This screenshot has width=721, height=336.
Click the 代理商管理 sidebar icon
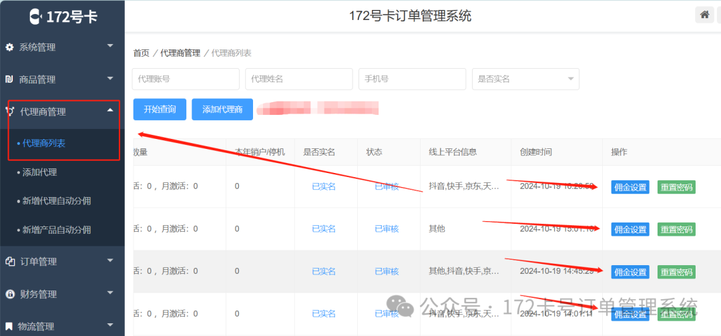pos(9,112)
